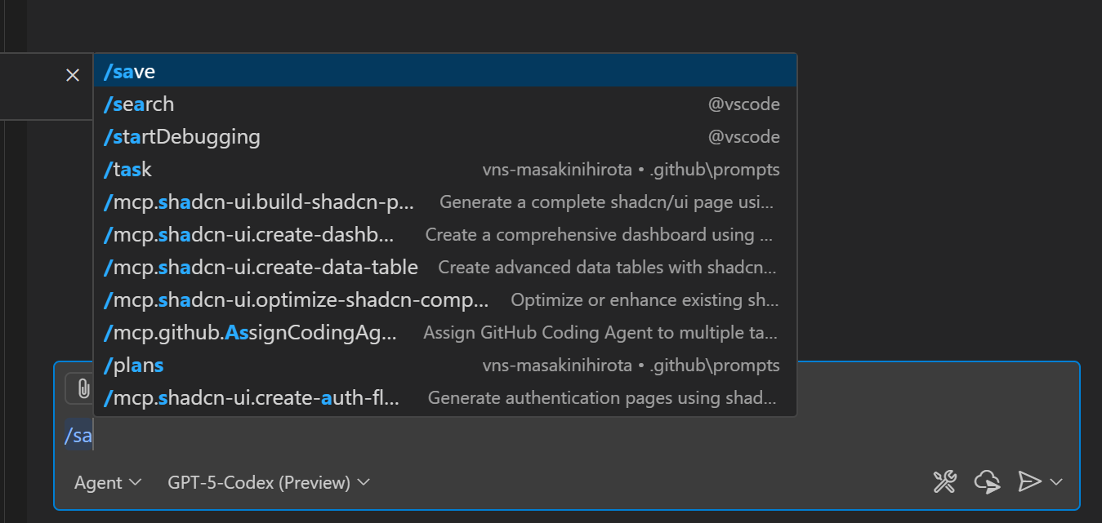Click the delegate to cloud agent icon
The image size is (1102, 523).
[x=988, y=482]
